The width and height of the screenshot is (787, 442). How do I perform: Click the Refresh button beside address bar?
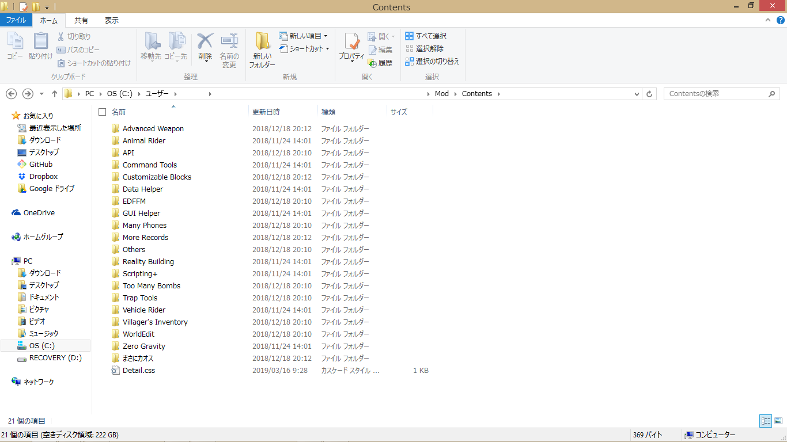point(650,94)
